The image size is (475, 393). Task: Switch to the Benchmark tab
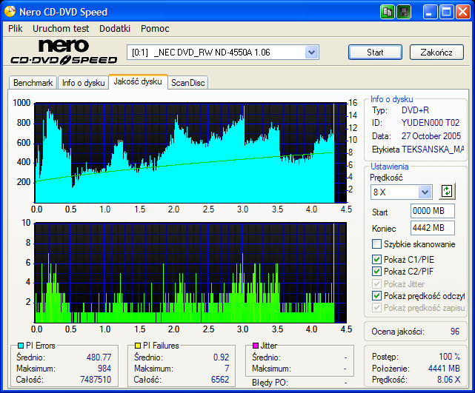(x=33, y=83)
